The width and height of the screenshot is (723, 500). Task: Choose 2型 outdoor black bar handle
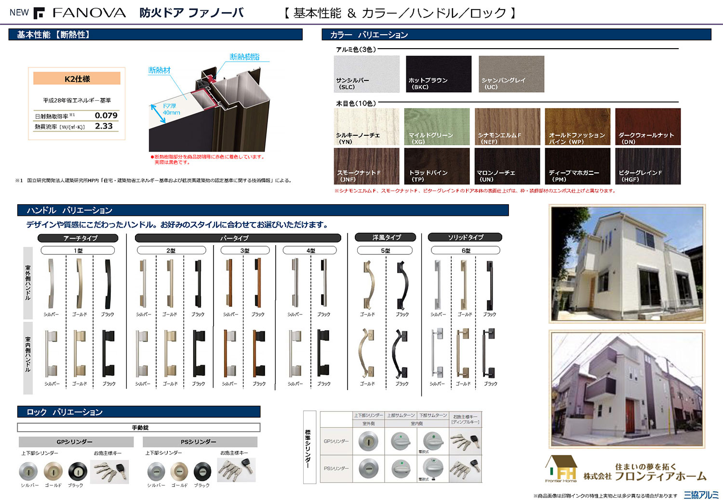198,284
